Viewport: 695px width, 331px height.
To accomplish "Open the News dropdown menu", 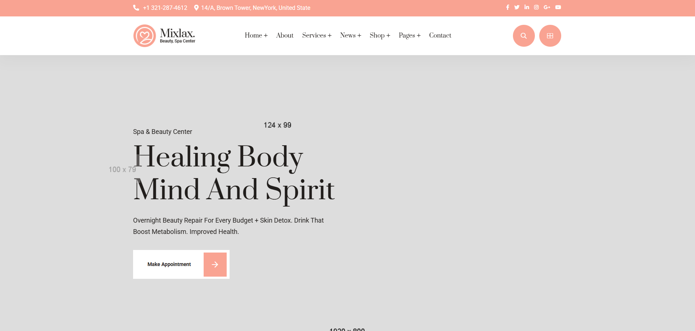I will pos(350,35).
